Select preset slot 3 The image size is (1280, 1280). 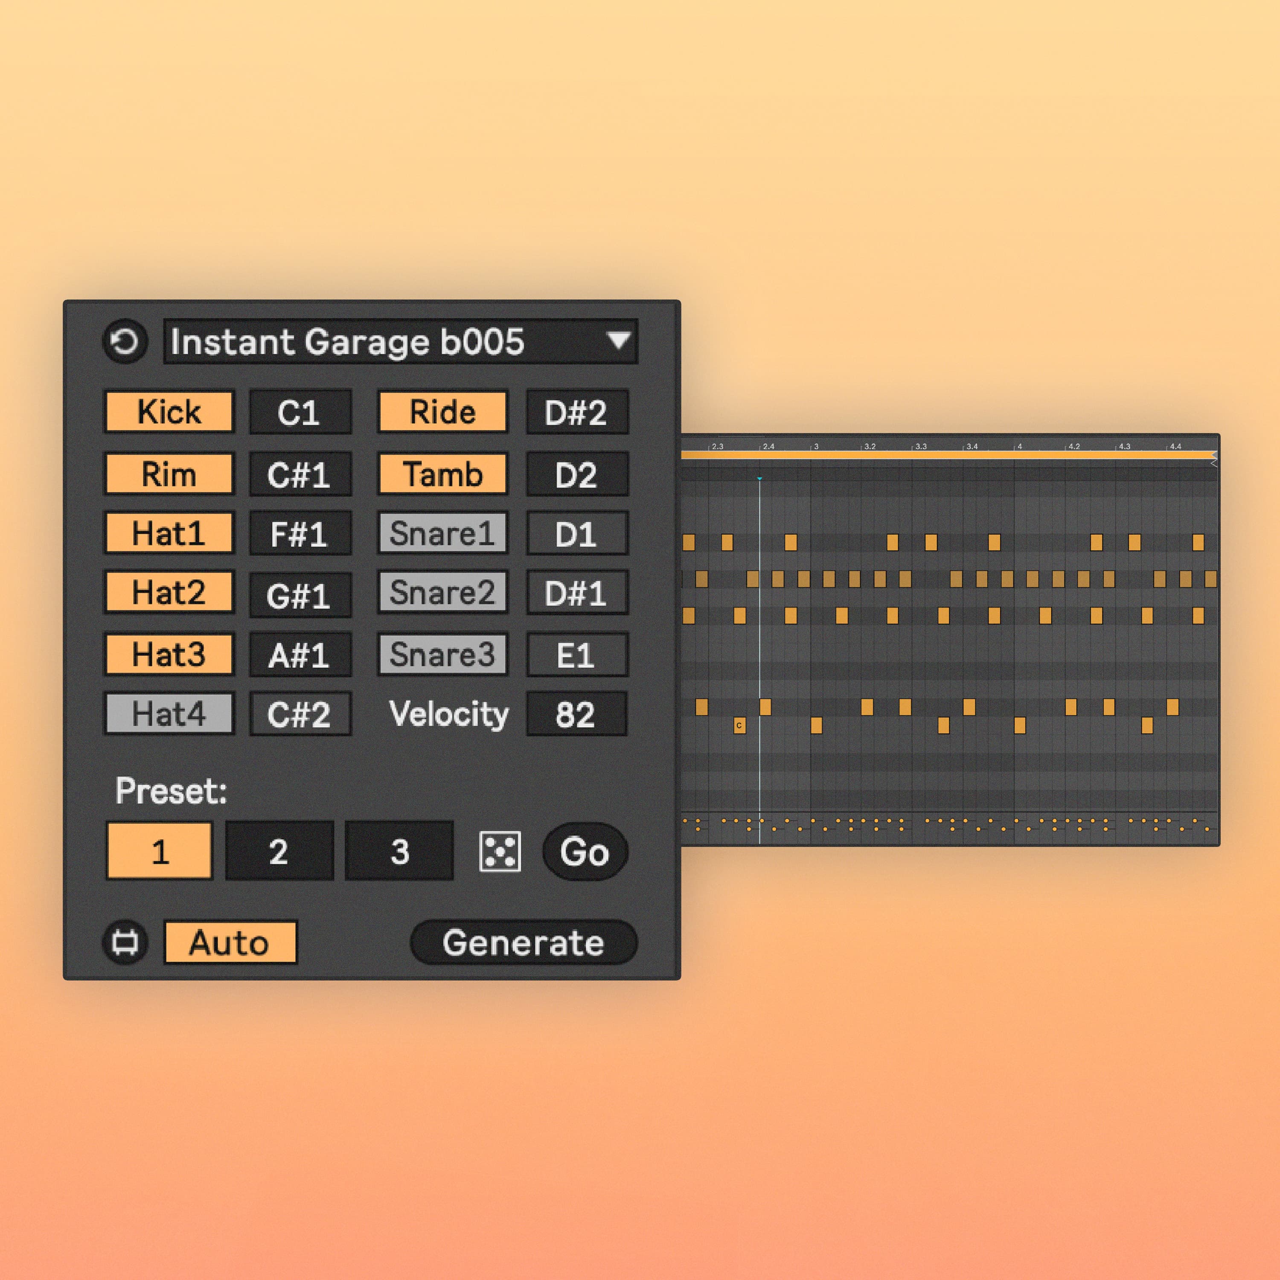click(x=399, y=851)
